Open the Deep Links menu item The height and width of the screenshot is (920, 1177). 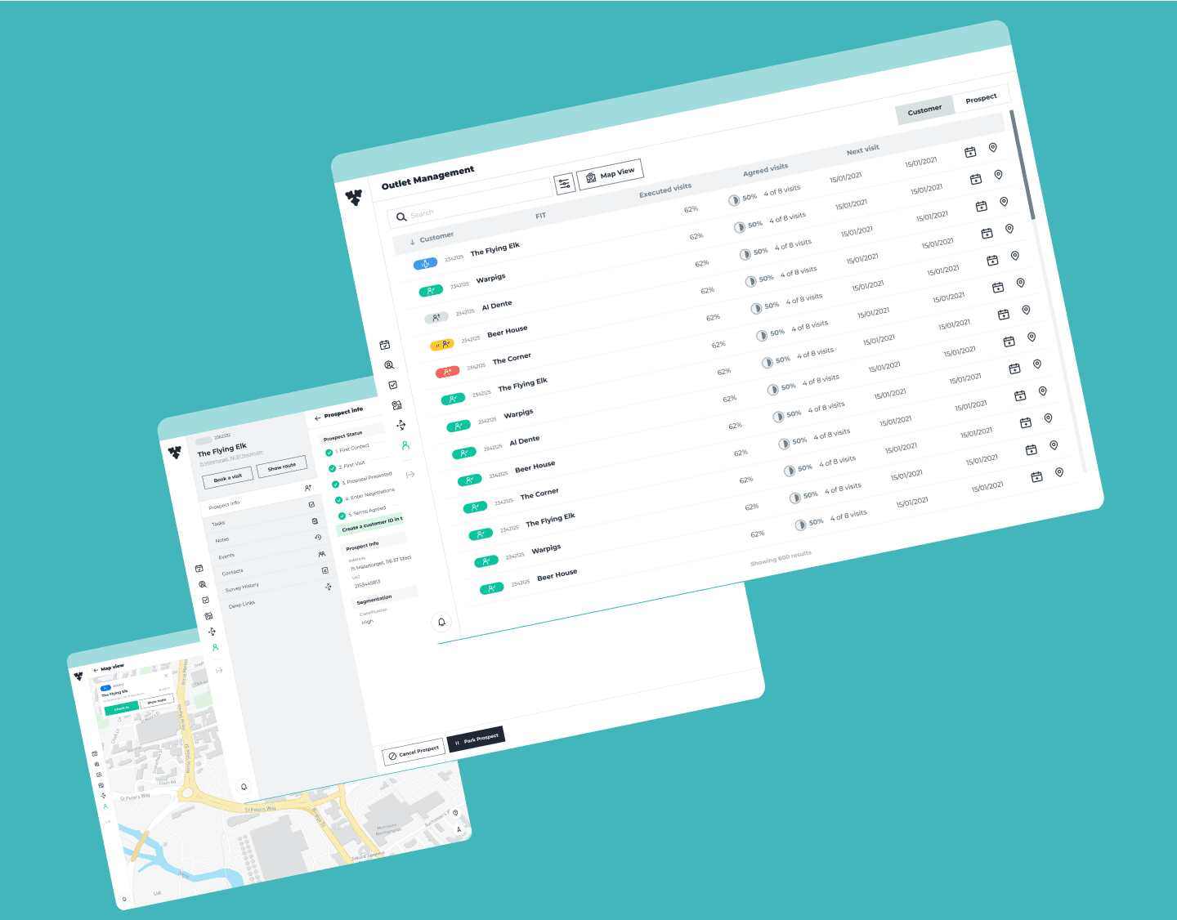point(280,597)
